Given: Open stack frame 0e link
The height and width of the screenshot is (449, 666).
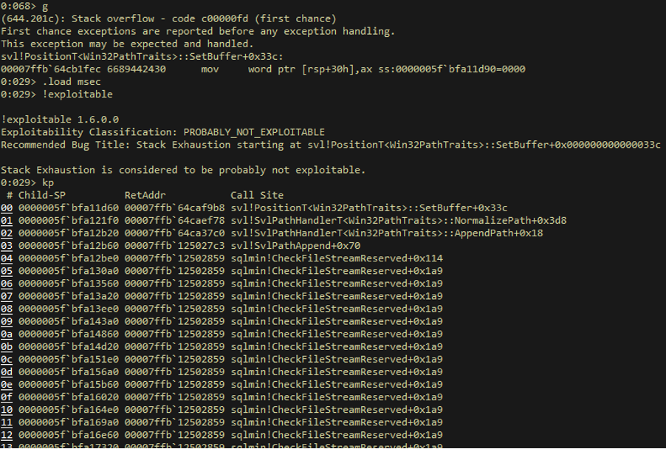Looking at the screenshot, I should [7, 385].
